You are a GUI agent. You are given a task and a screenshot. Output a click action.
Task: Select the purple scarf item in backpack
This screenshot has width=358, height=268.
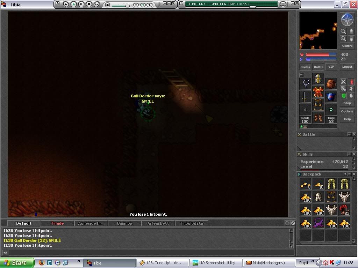(318, 223)
